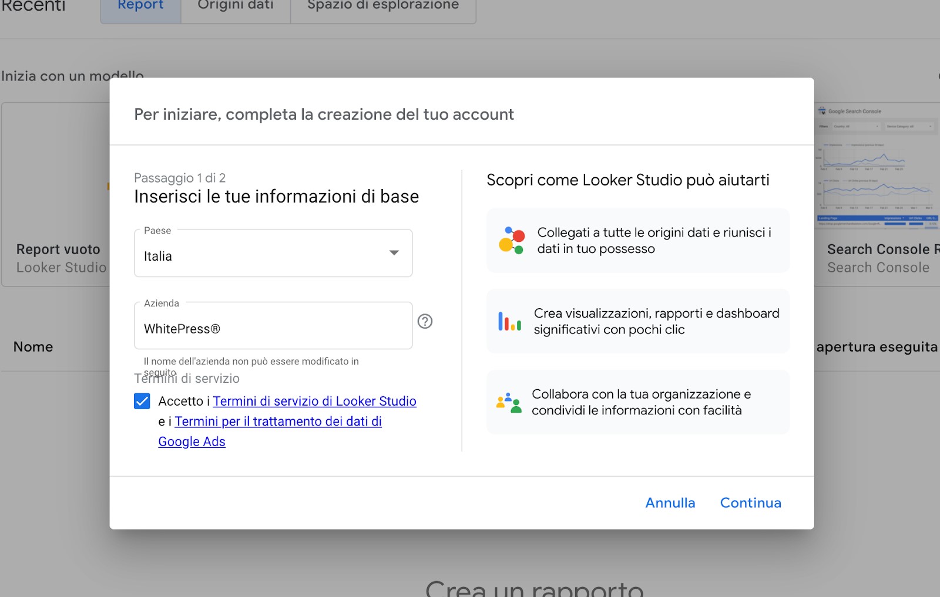Click the colored dots data sources icon
Viewport: 940px width, 597px height.
pos(512,240)
